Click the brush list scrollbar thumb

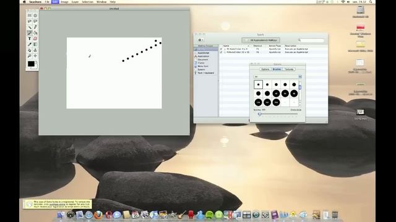300,87
